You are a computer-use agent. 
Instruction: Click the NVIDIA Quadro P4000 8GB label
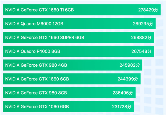(33, 51)
